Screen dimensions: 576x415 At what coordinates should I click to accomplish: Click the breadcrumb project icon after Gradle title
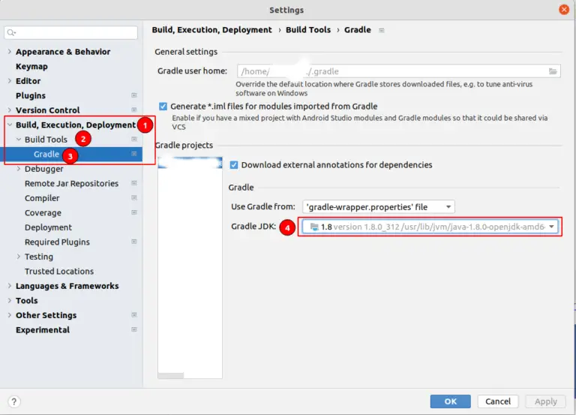[x=382, y=30]
